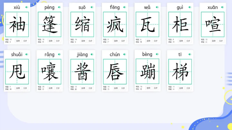Click 分步 button under the 篷 character
Viewport: 232px width, 130px height.
pyautogui.click(x=58, y=41)
